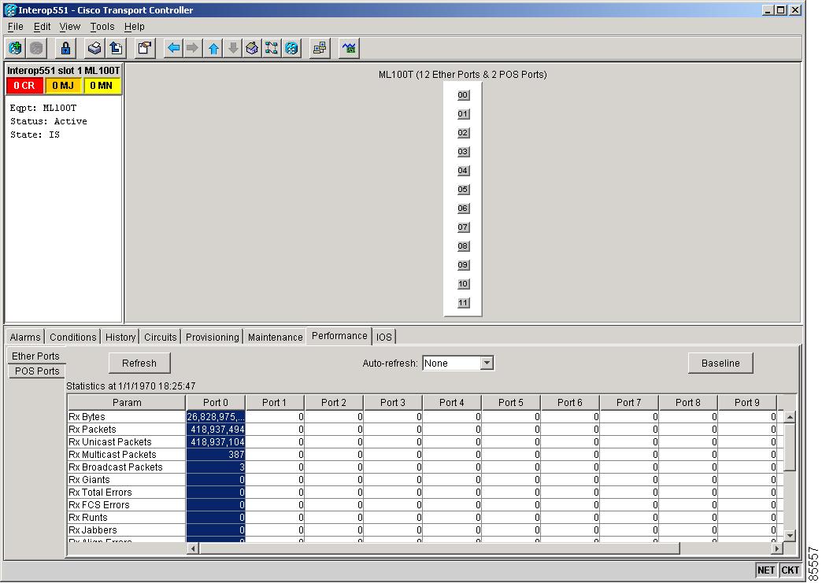Select Ether port 00 on the card

(463, 95)
